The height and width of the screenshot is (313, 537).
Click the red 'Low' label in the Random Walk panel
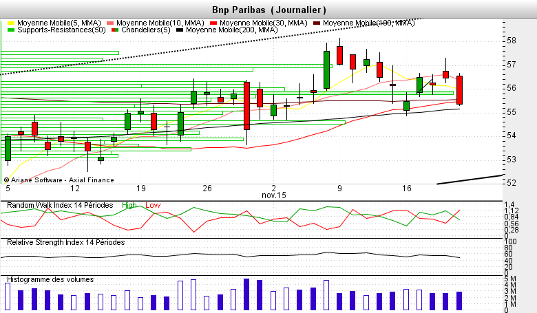coord(153,205)
